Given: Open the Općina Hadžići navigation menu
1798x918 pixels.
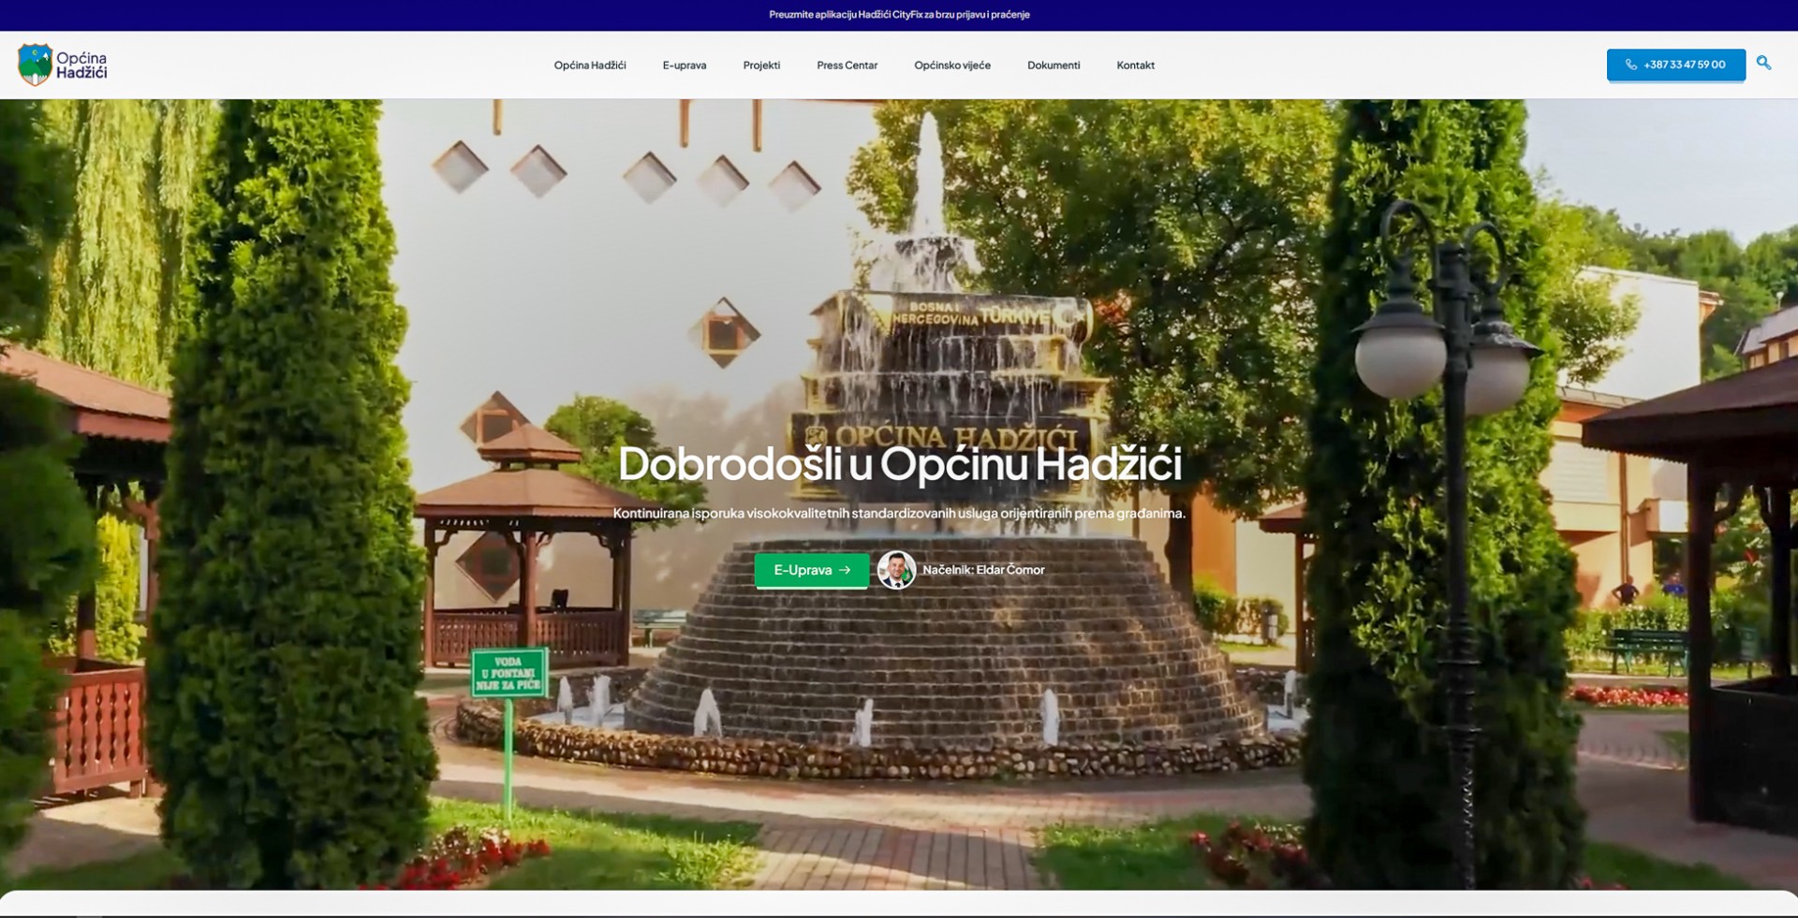Looking at the screenshot, I should pyautogui.click(x=589, y=66).
